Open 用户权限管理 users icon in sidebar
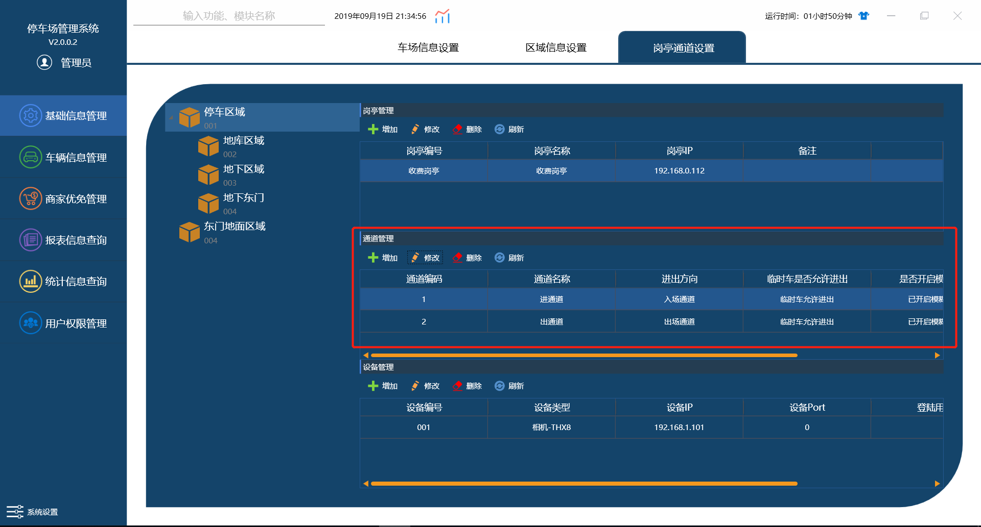Viewport: 981px width, 527px height. tap(31, 323)
